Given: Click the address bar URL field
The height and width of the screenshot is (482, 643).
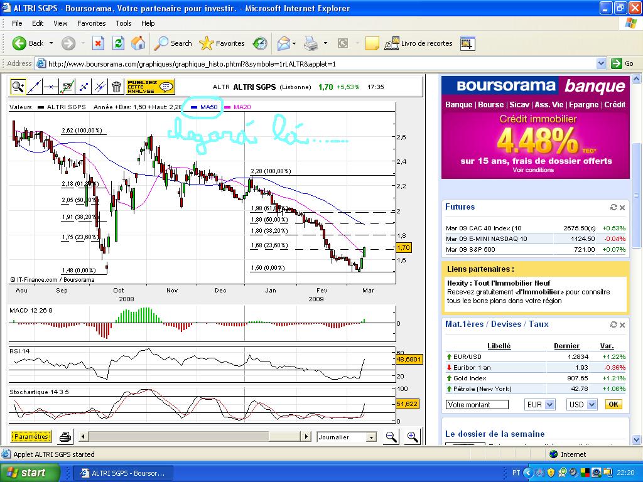Looking at the screenshot, I should tap(316, 63).
